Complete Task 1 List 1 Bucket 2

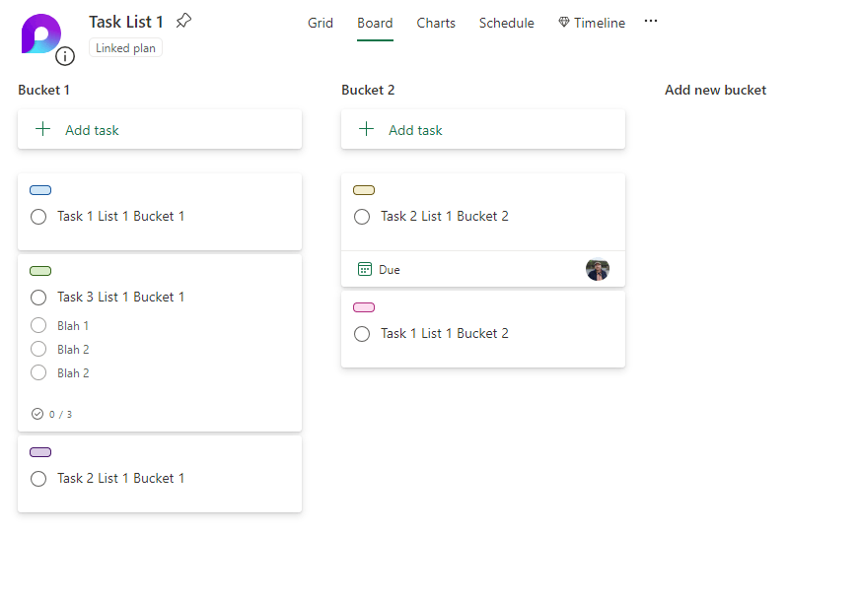click(x=362, y=334)
